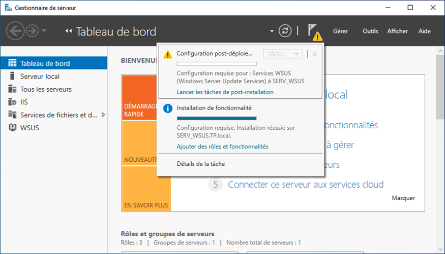
Task: Click the vertical scrollbar thumb
Action: point(440,88)
